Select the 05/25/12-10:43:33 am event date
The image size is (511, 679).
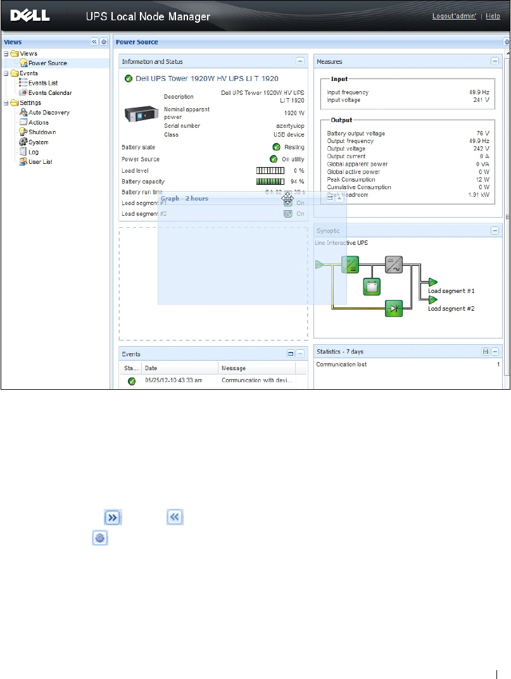tap(173, 380)
